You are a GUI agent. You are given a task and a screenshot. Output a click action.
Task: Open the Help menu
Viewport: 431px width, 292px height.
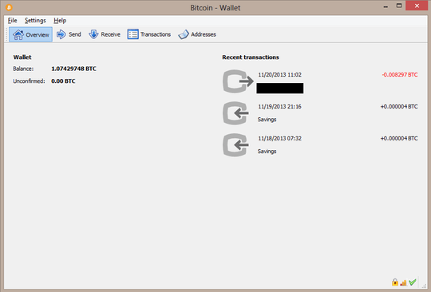[x=60, y=20]
